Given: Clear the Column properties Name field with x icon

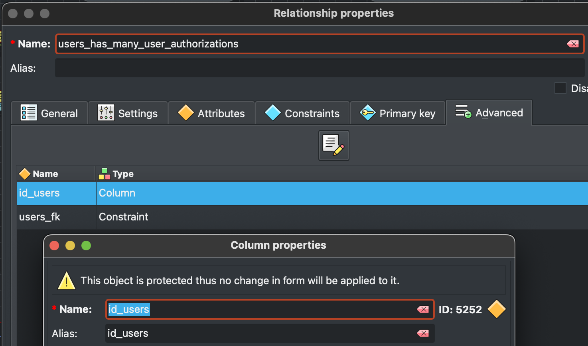Looking at the screenshot, I should pyautogui.click(x=422, y=309).
